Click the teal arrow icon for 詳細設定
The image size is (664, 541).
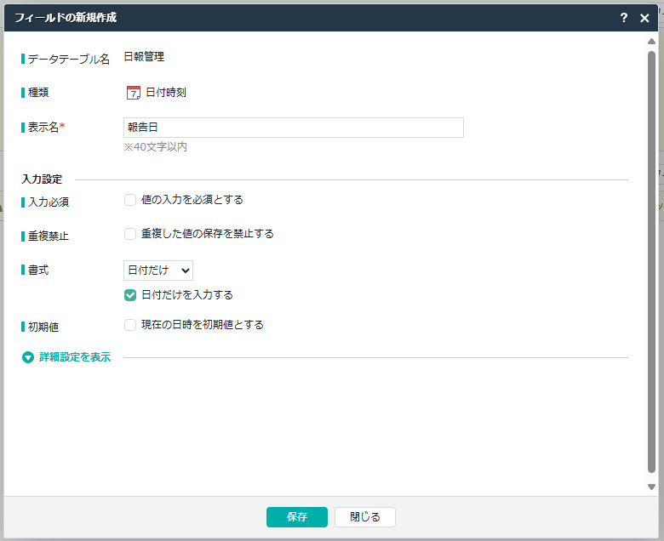click(x=28, y=357)
